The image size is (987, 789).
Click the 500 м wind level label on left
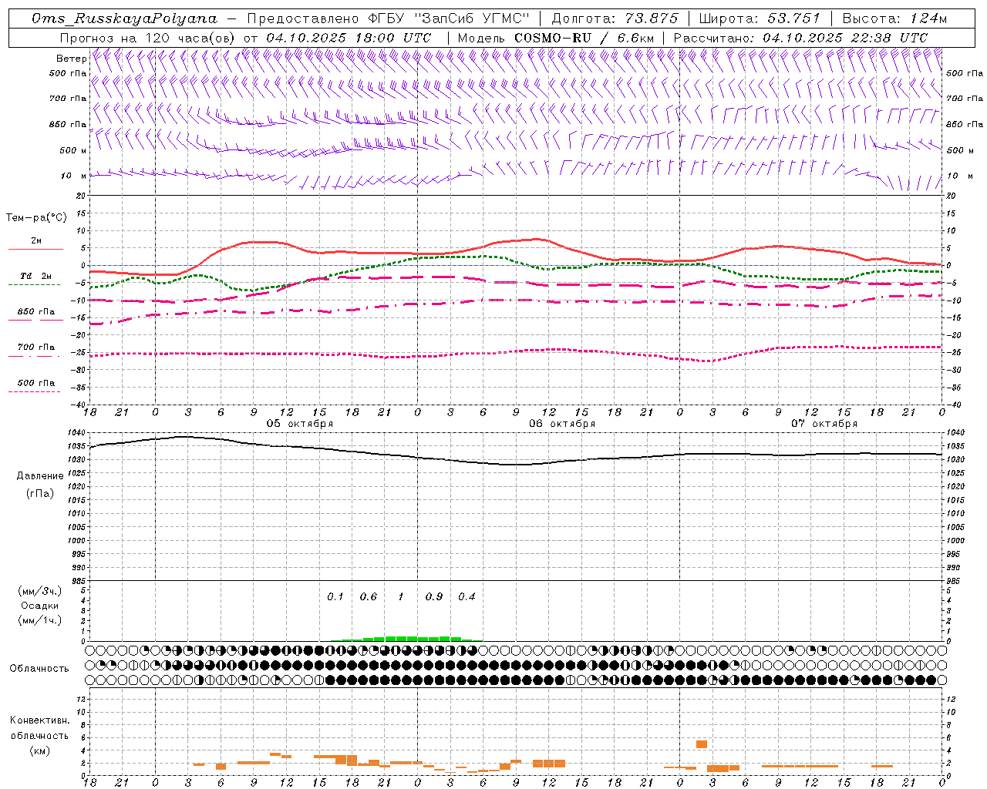tap(73, 150)
